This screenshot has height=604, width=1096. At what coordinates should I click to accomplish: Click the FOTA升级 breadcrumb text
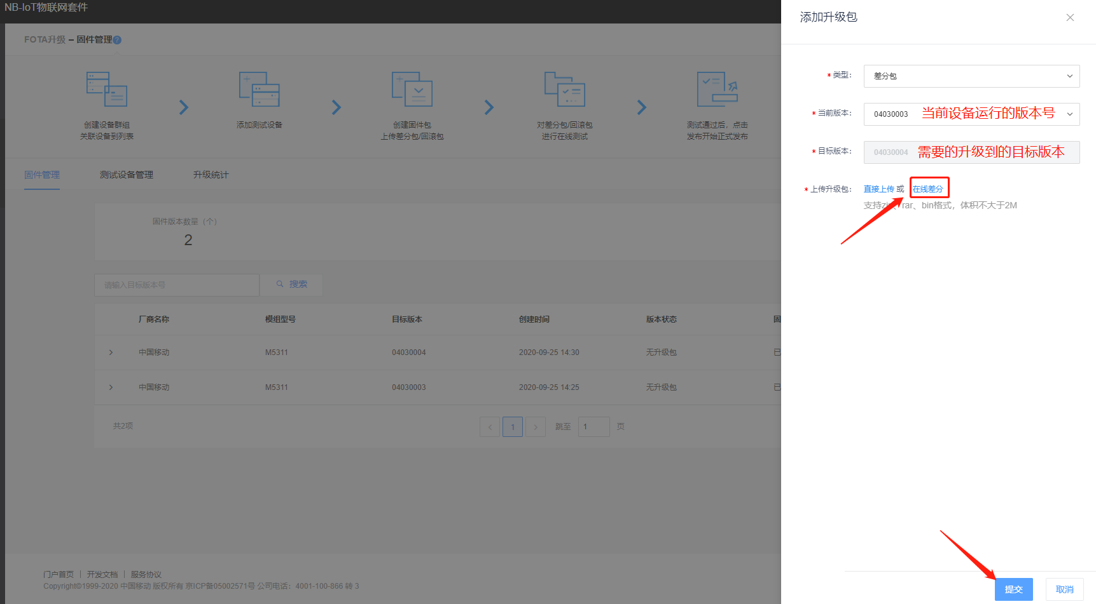click(45, 40)
